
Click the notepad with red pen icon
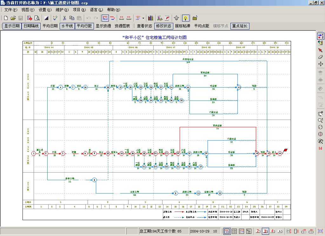[x=167, y=18]
